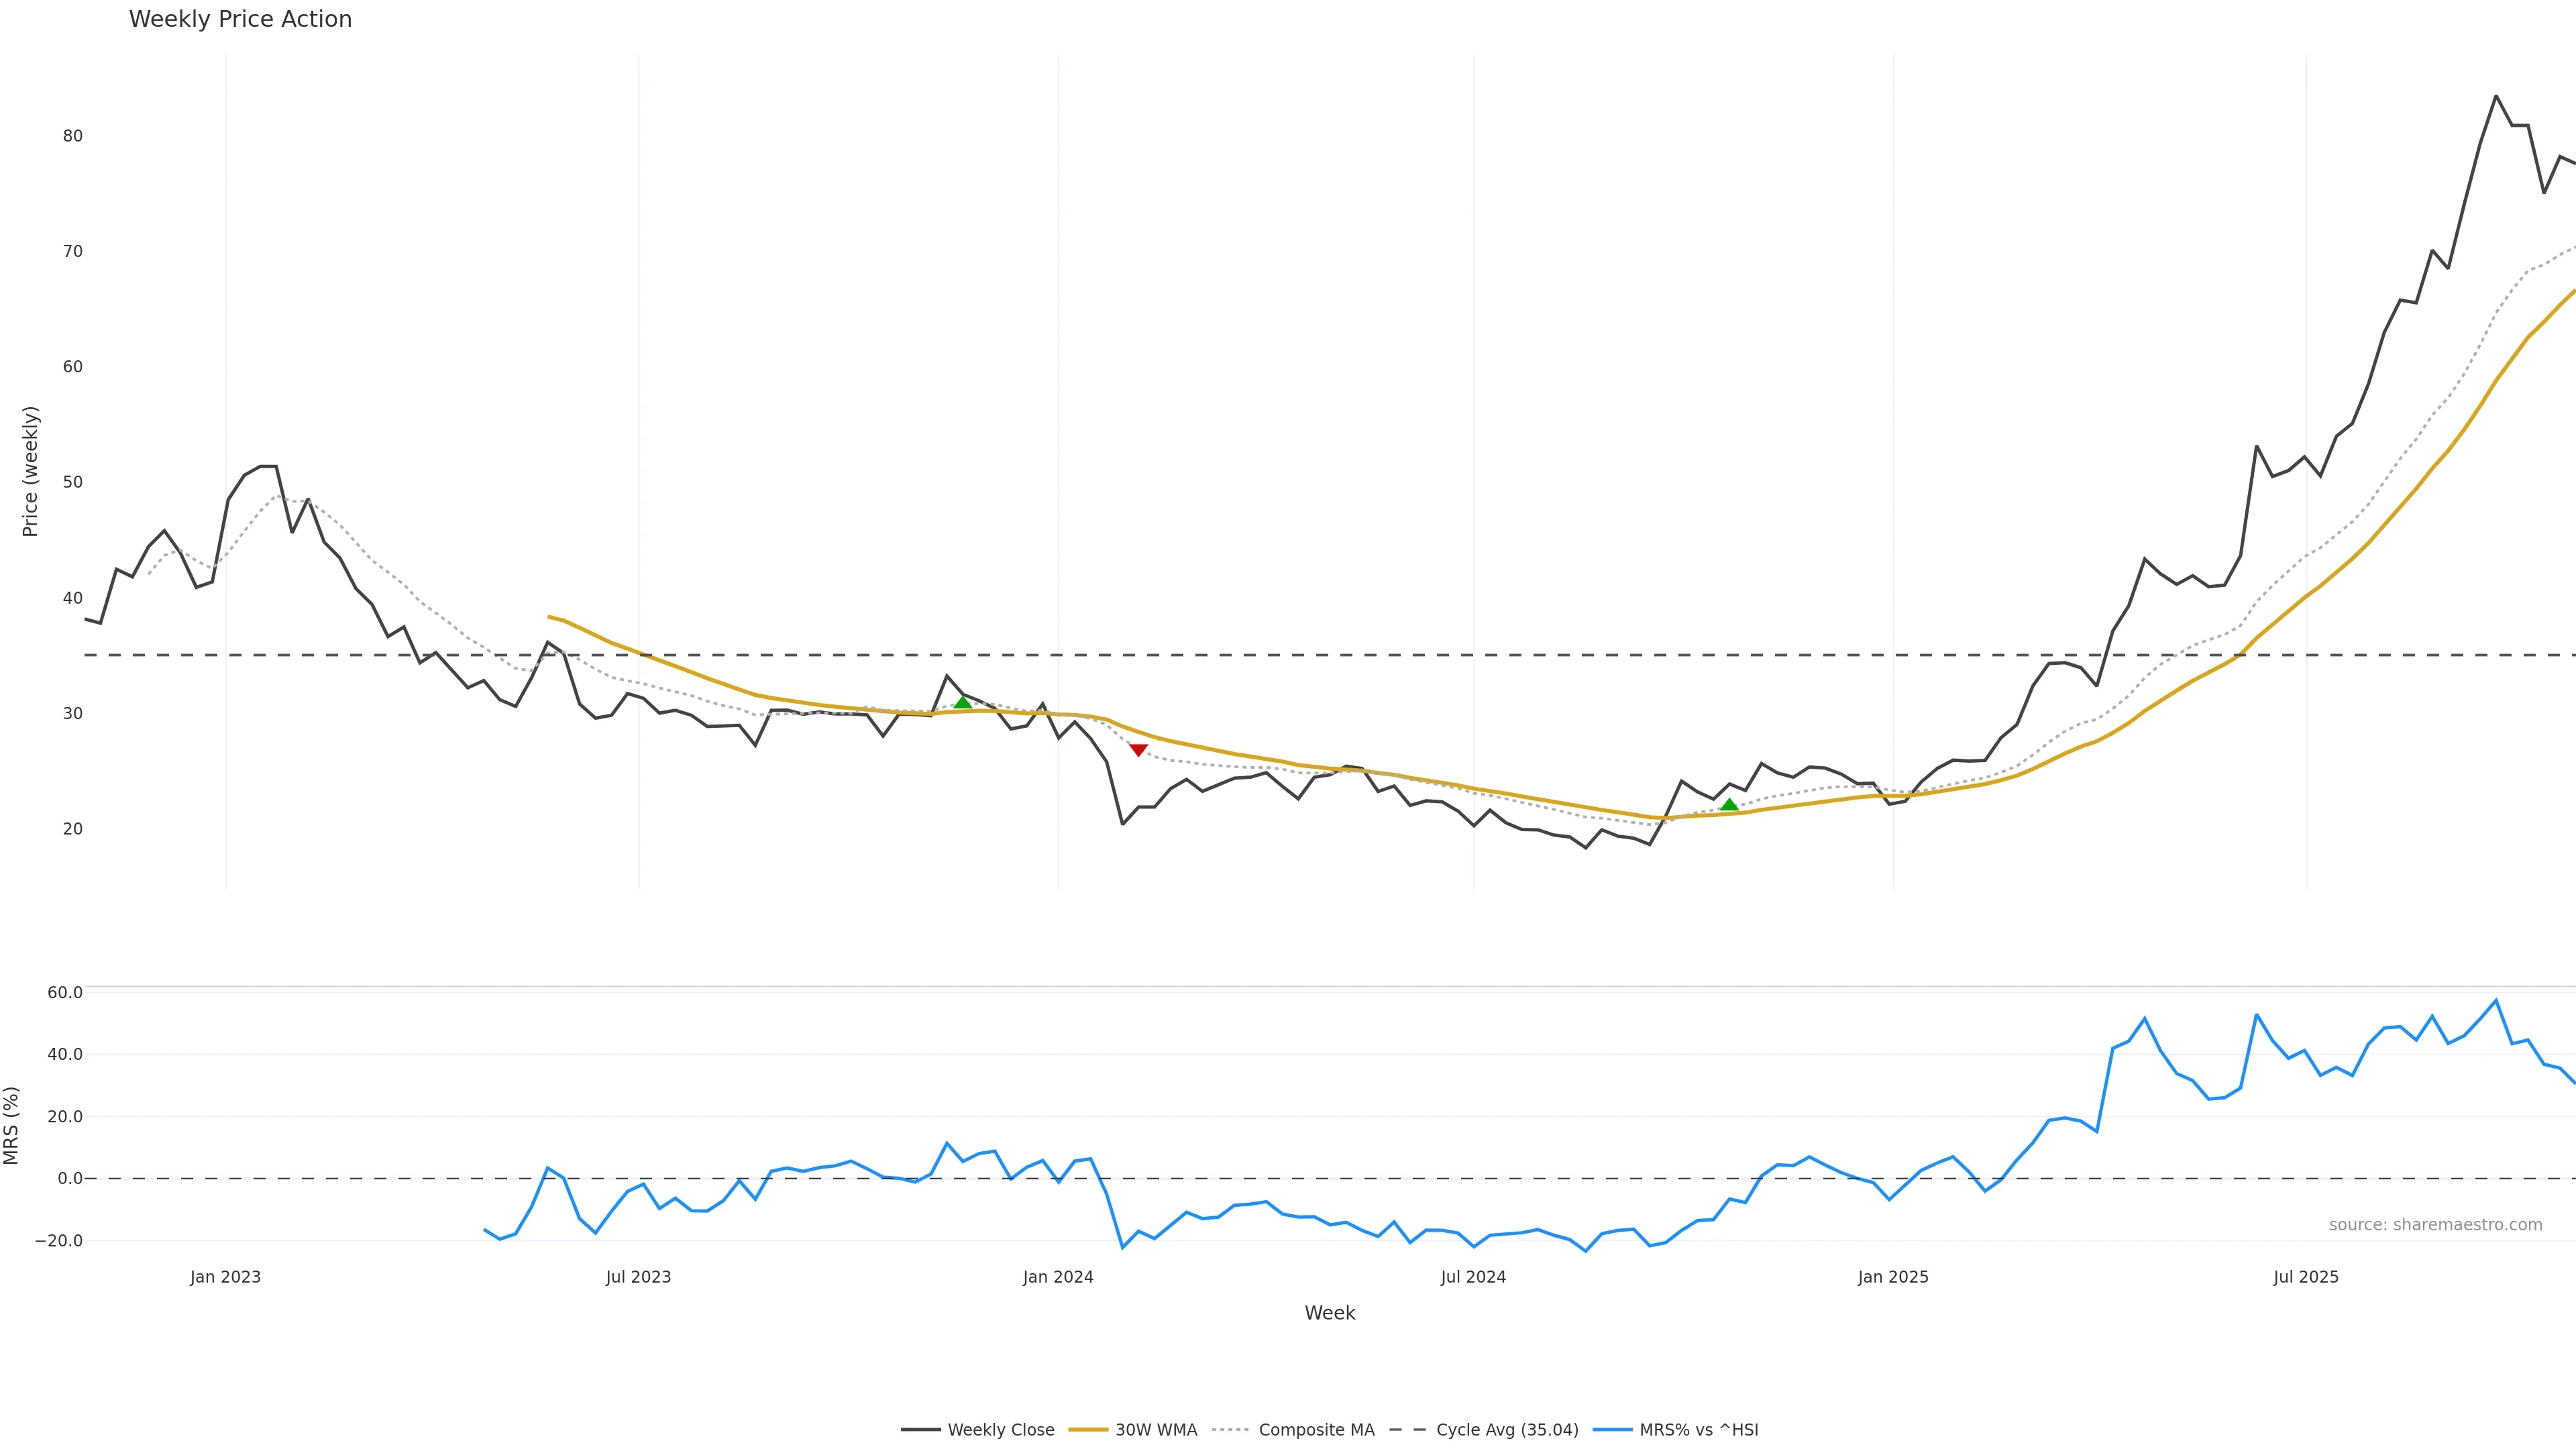Select the Jan 2024 x-axis tick label
The height and width of the screenshot is (1449, 2576).
(x=1058, y=1277)
